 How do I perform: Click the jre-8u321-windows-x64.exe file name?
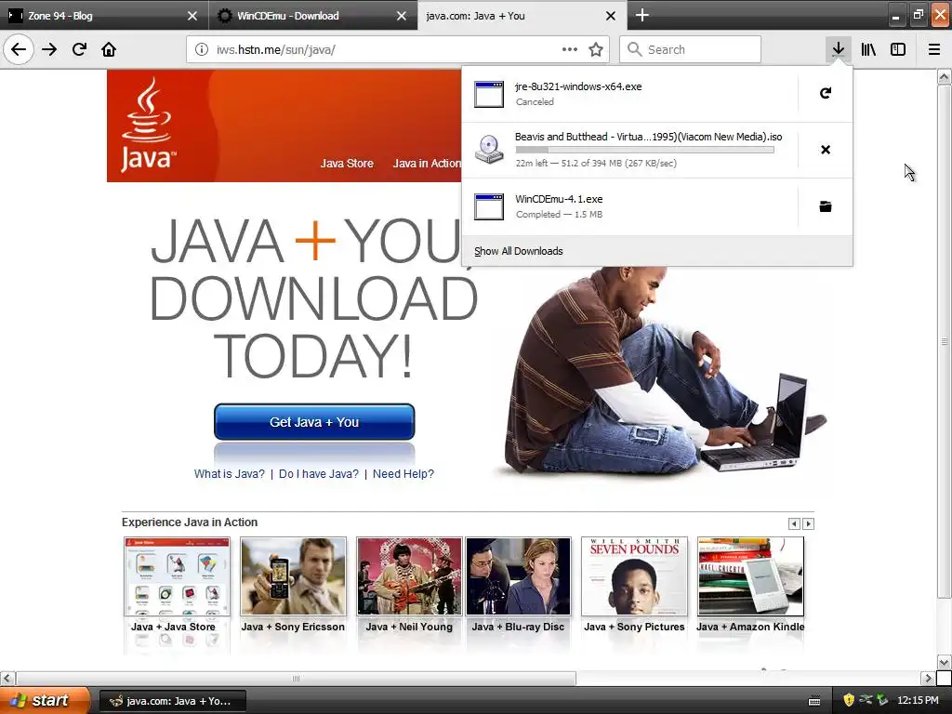(578, 86)
